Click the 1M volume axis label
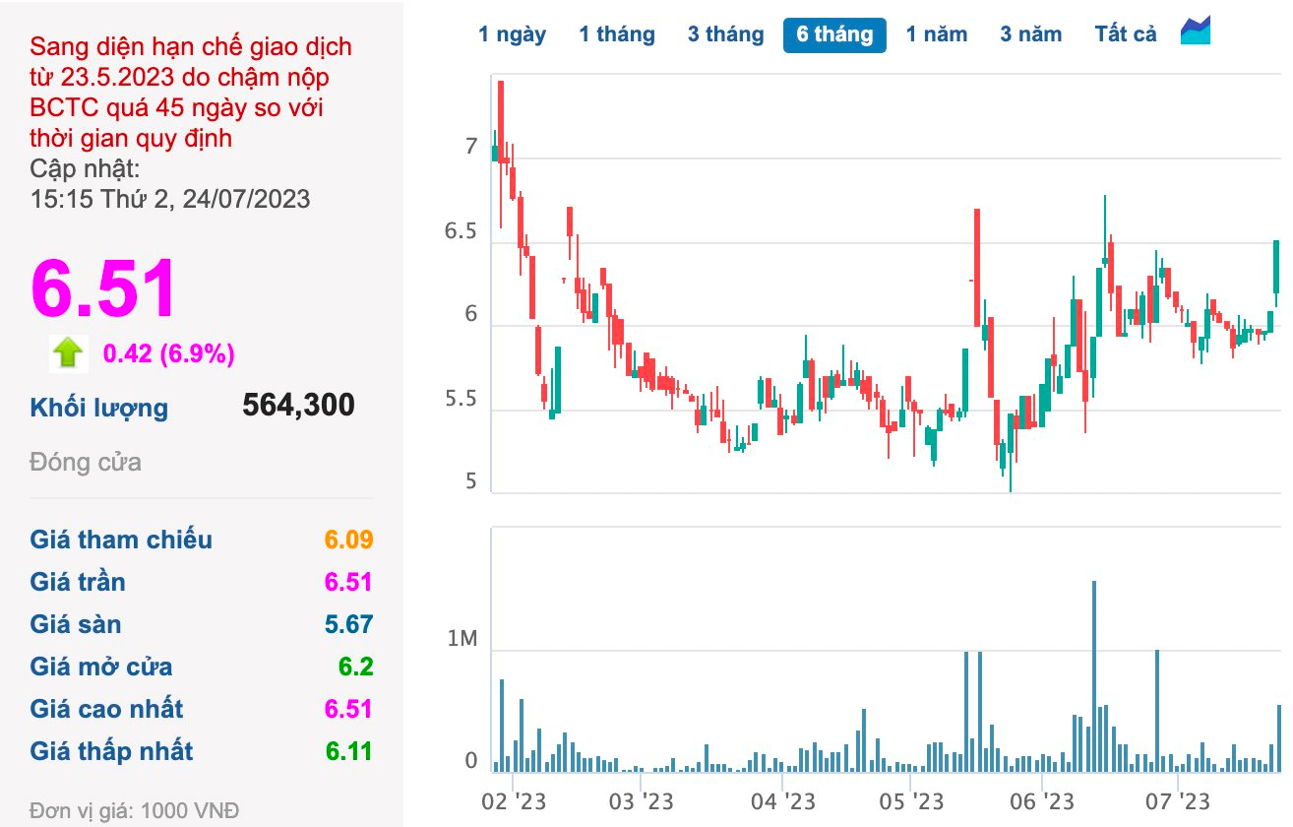This screenshot has height=827, width=1293. 462,640
